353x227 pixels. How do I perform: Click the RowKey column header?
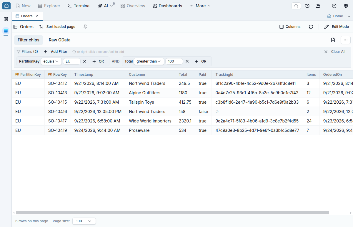tap(58, 75)
